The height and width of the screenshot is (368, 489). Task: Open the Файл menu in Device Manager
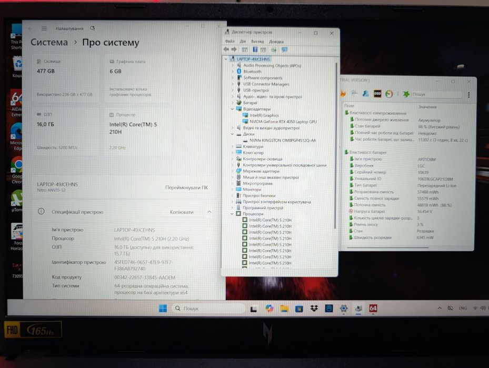(230, 41)
